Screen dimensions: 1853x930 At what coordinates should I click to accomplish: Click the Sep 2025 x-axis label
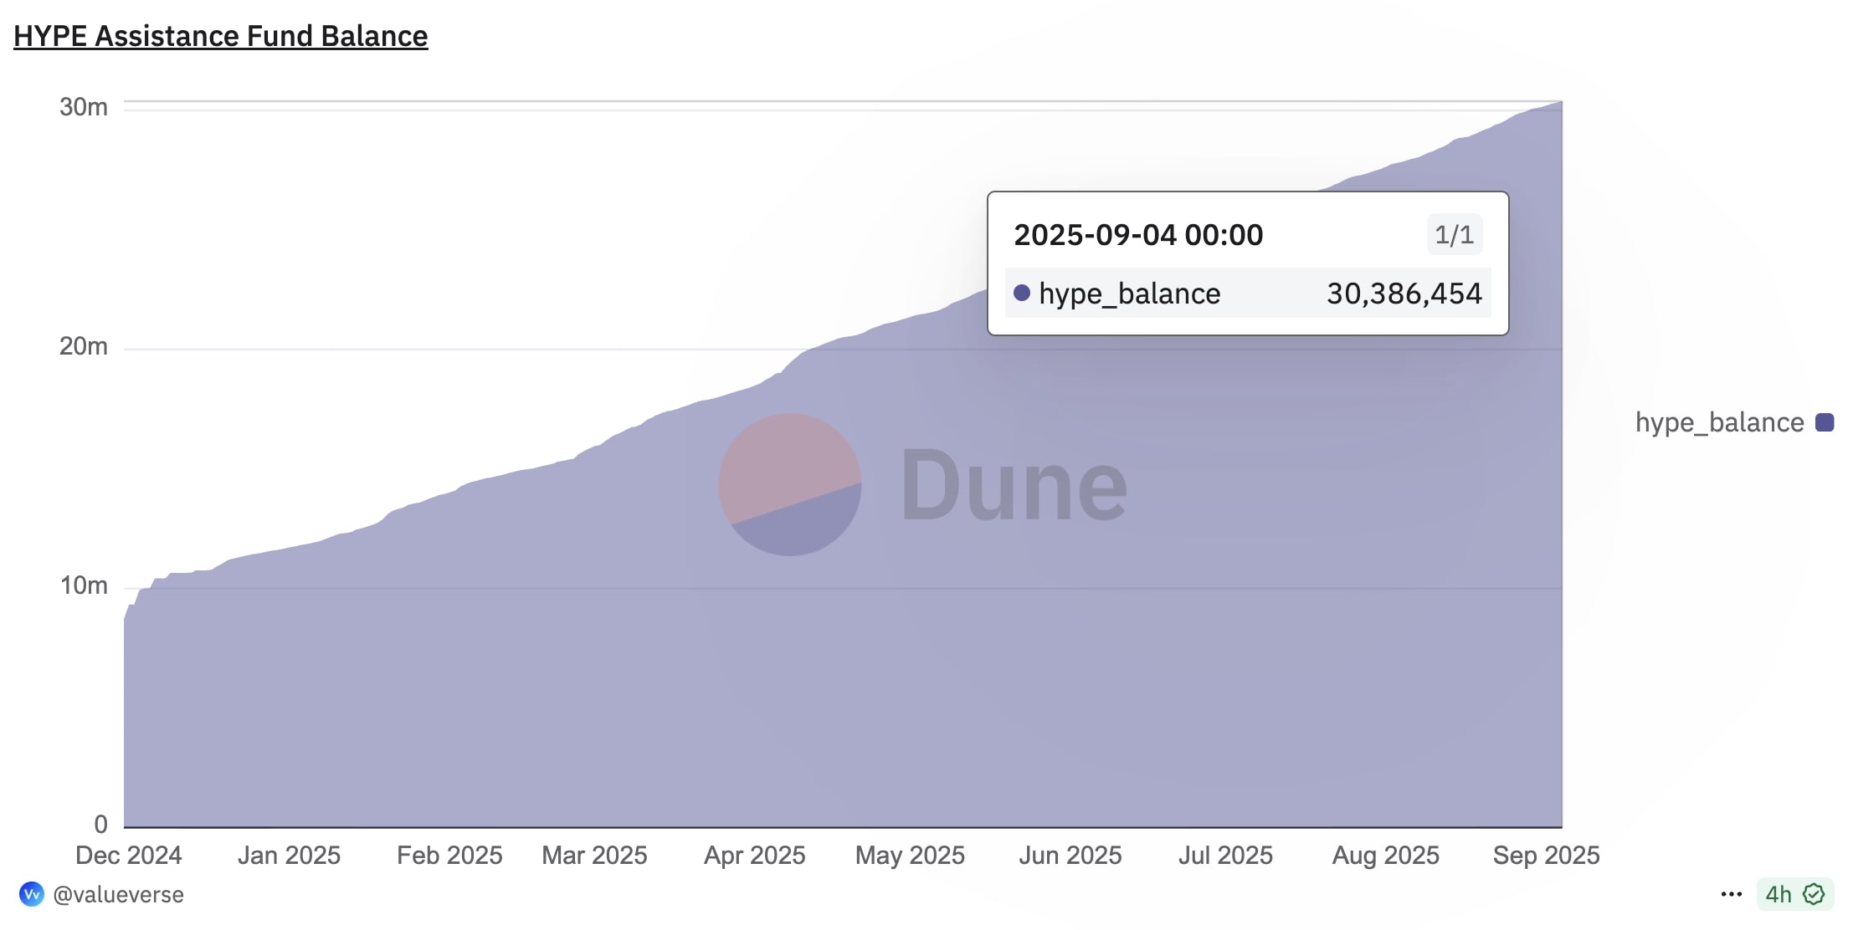point(1546,855)
